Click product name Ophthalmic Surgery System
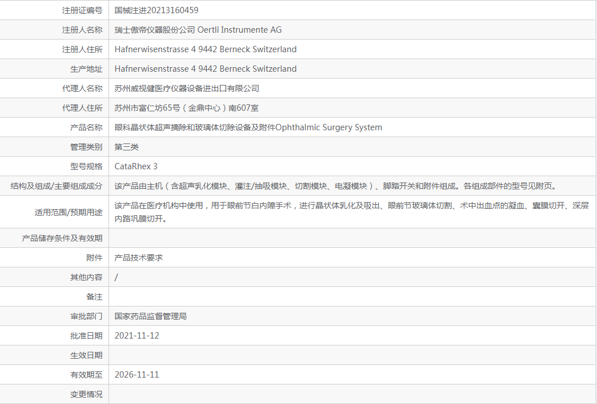This screenshot has width=597, height=404. pyautogui.click(x=328, y=127)
